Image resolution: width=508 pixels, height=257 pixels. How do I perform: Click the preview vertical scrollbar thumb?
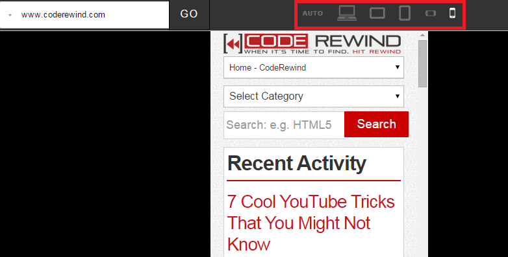tap(422, 63)
